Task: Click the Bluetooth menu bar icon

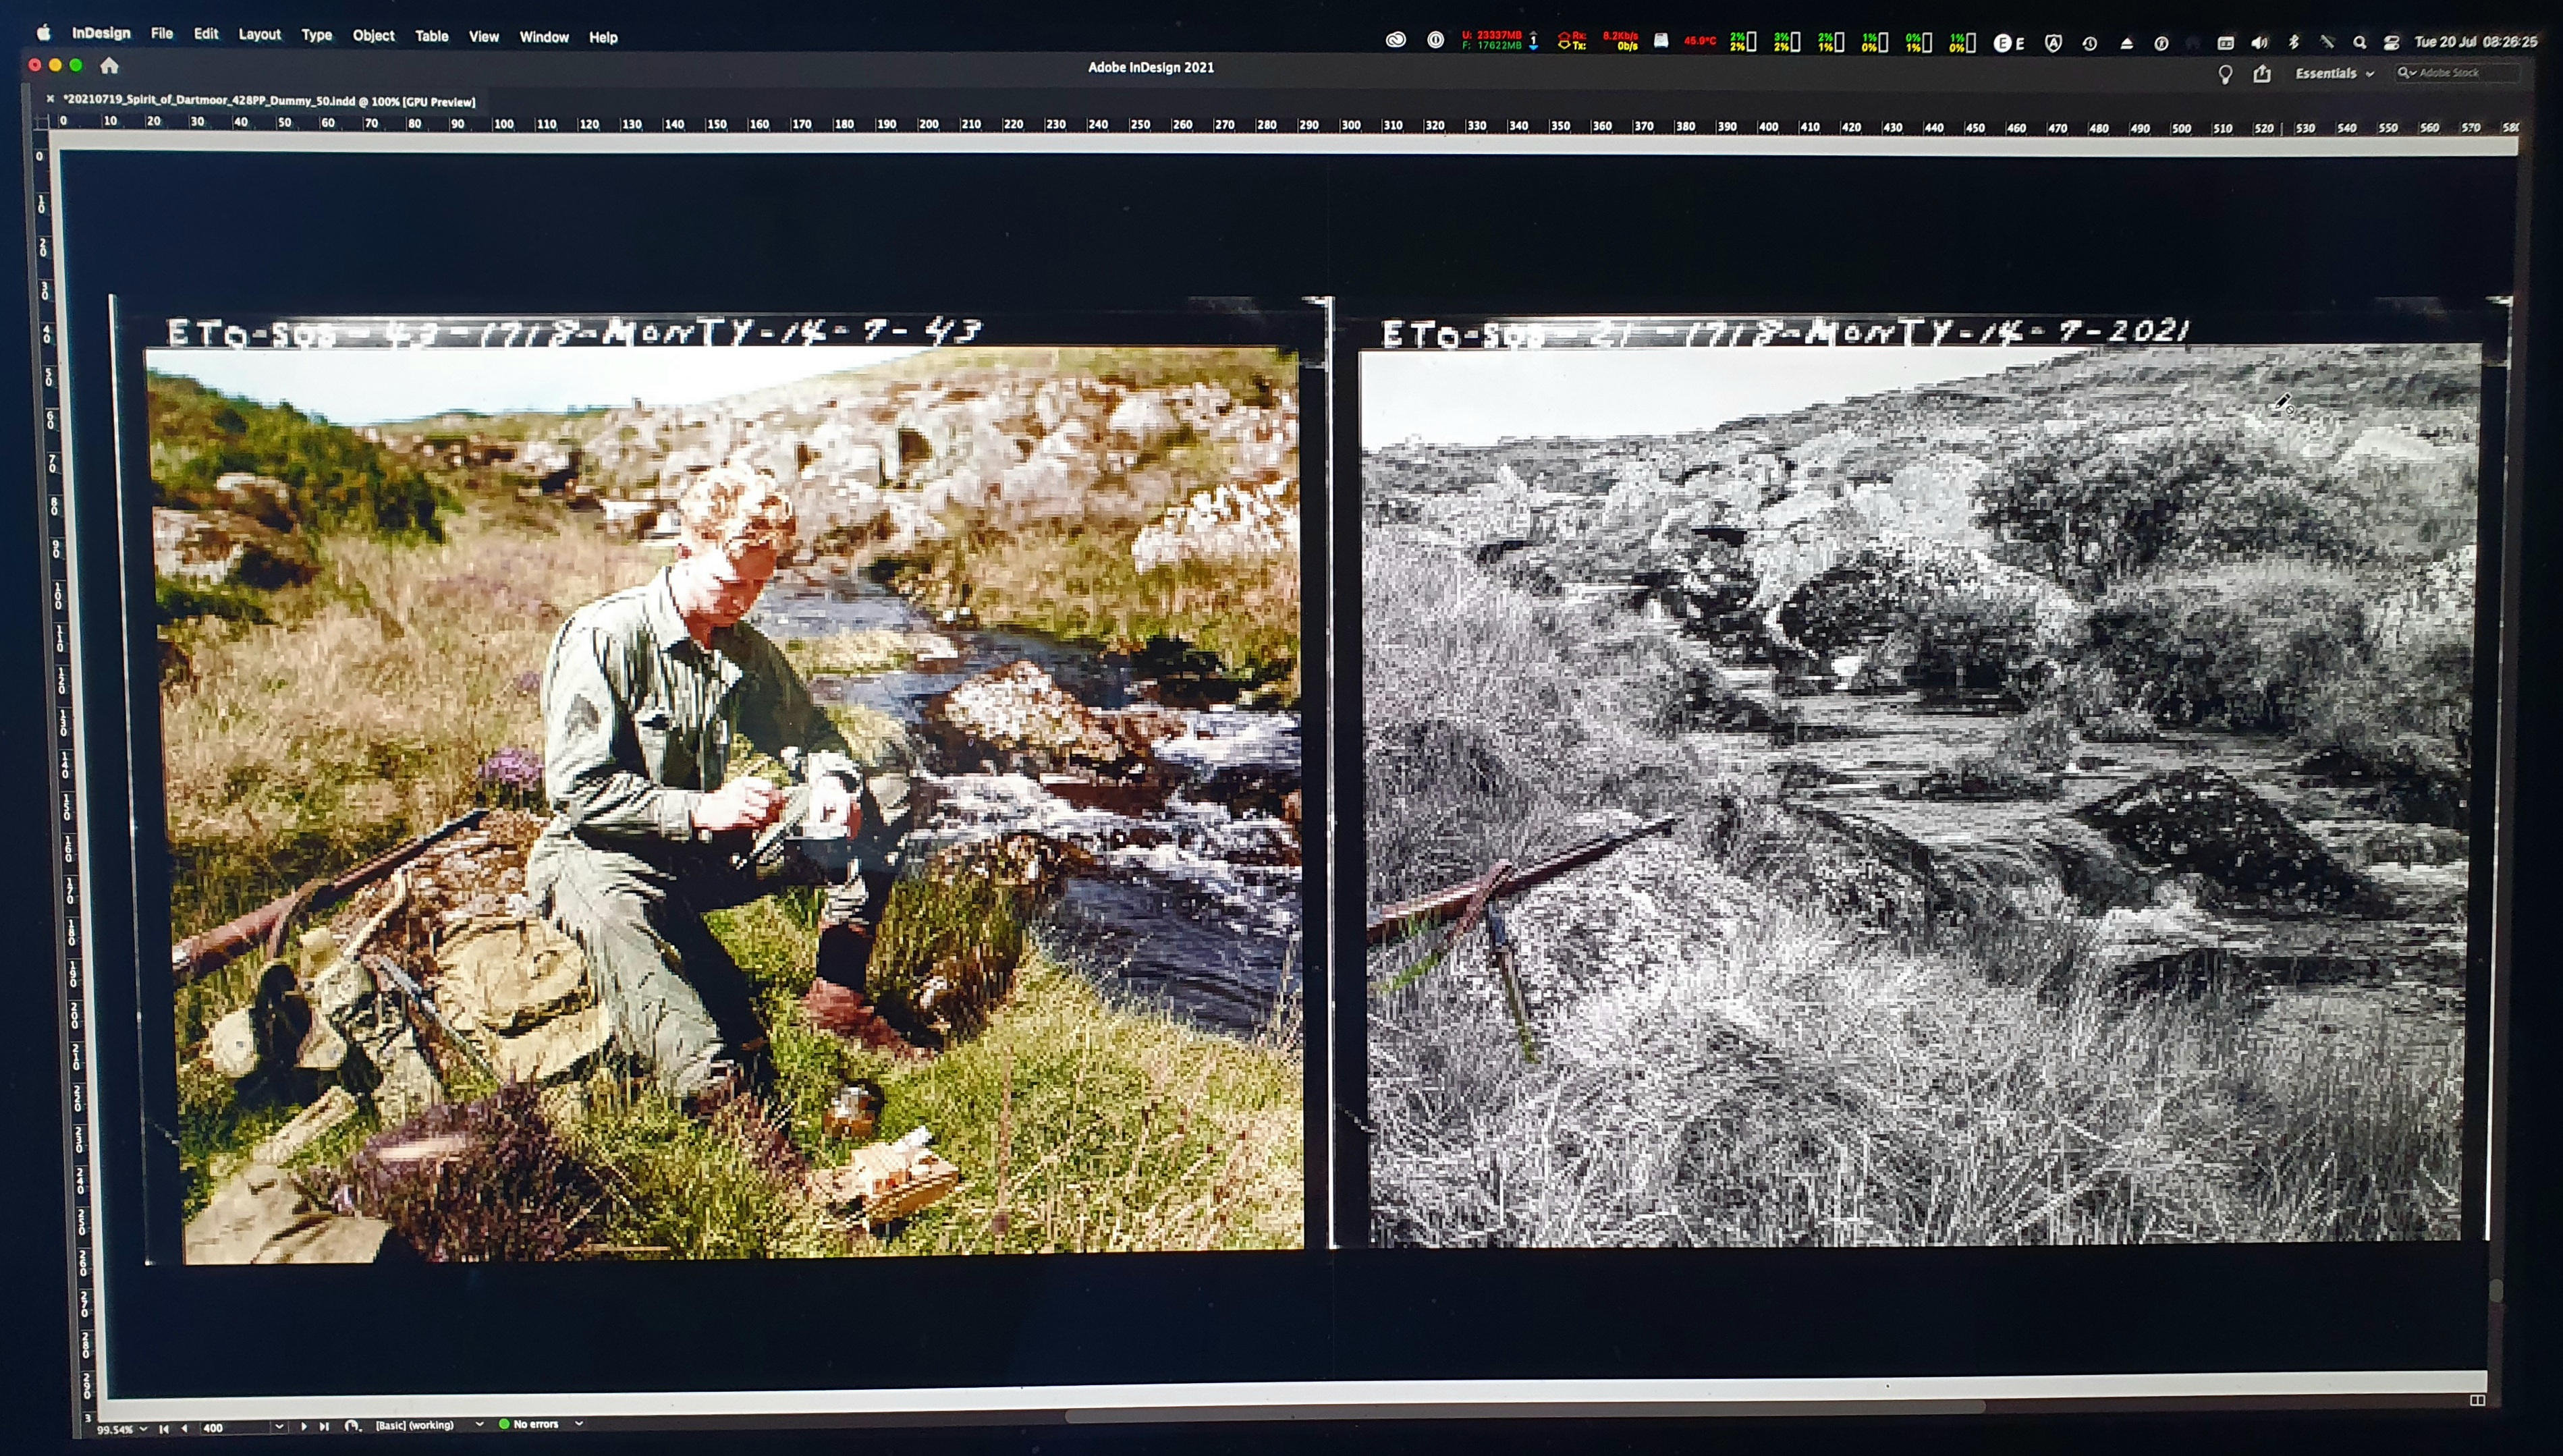Action: (2294, 42)
